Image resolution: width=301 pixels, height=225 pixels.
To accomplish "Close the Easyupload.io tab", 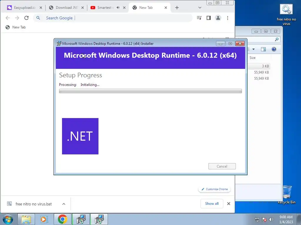I will click(41, 8).
